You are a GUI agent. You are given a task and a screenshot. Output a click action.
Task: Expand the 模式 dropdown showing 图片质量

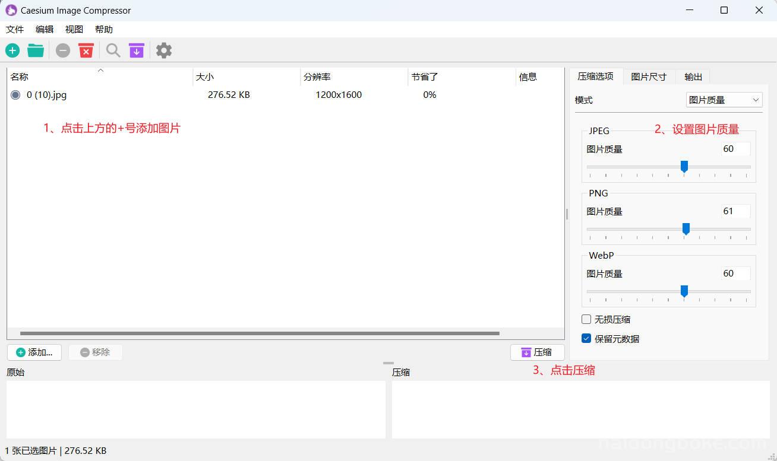click(x=724, y=100)
